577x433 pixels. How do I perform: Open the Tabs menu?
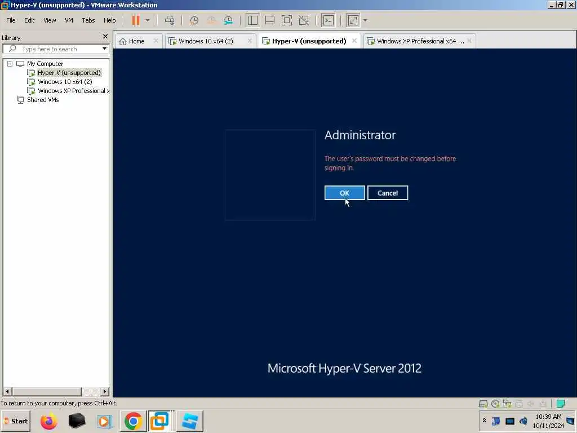[x=88, y=20]
